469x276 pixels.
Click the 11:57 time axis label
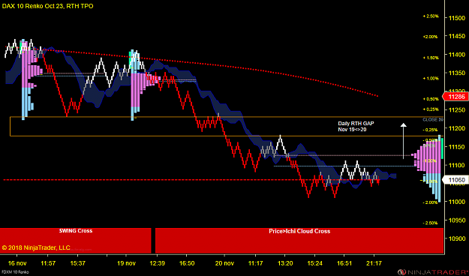(x=48, y=263)
